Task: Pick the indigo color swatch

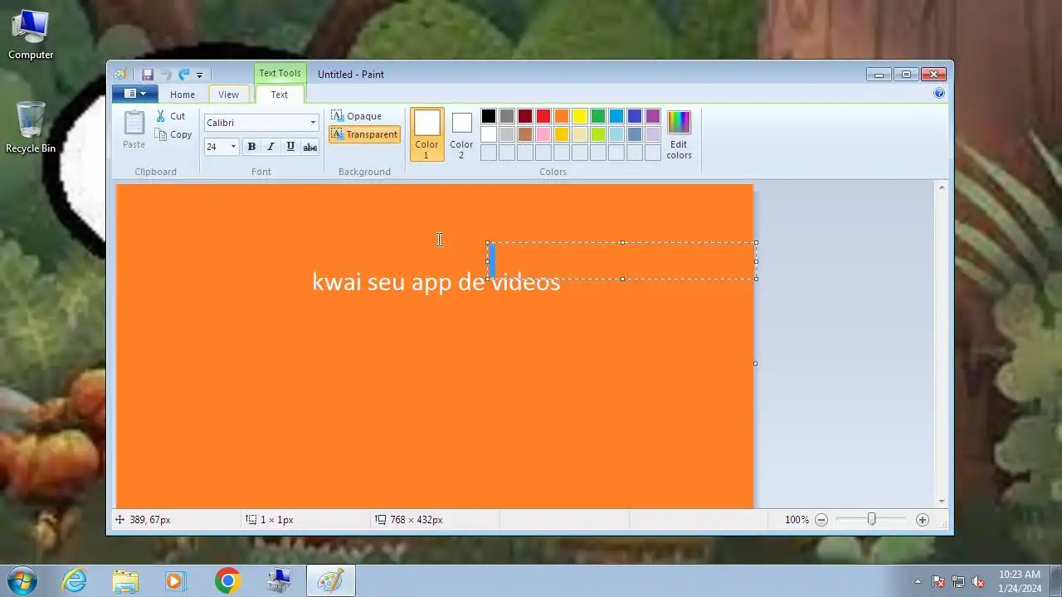Action: point(635,116)
